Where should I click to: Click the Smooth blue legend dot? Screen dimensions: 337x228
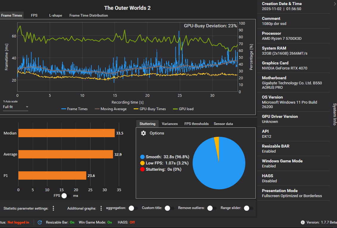click(x=142, y=157)
